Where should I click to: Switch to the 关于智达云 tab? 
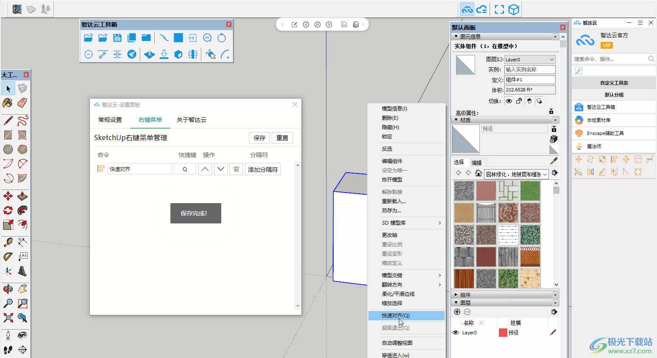192,120
